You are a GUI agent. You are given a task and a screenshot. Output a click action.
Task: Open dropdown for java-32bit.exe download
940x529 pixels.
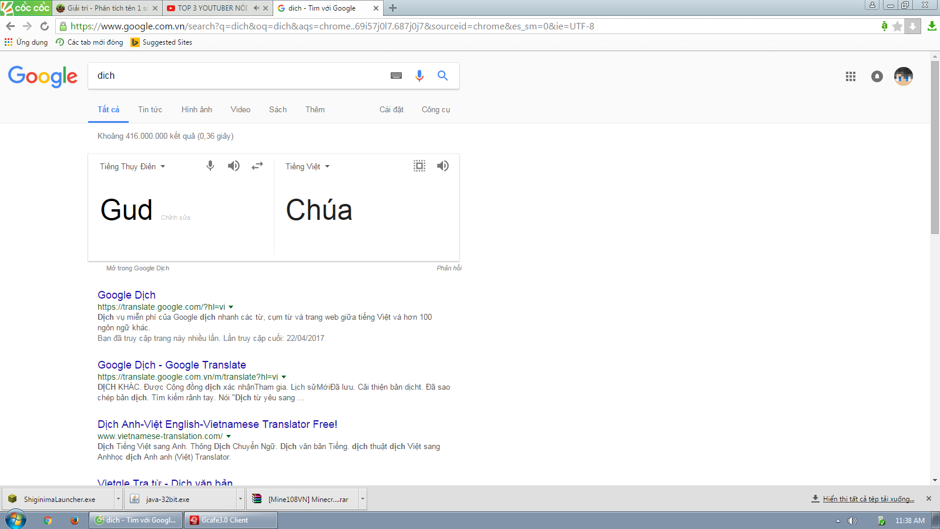[x=240, y=499]
